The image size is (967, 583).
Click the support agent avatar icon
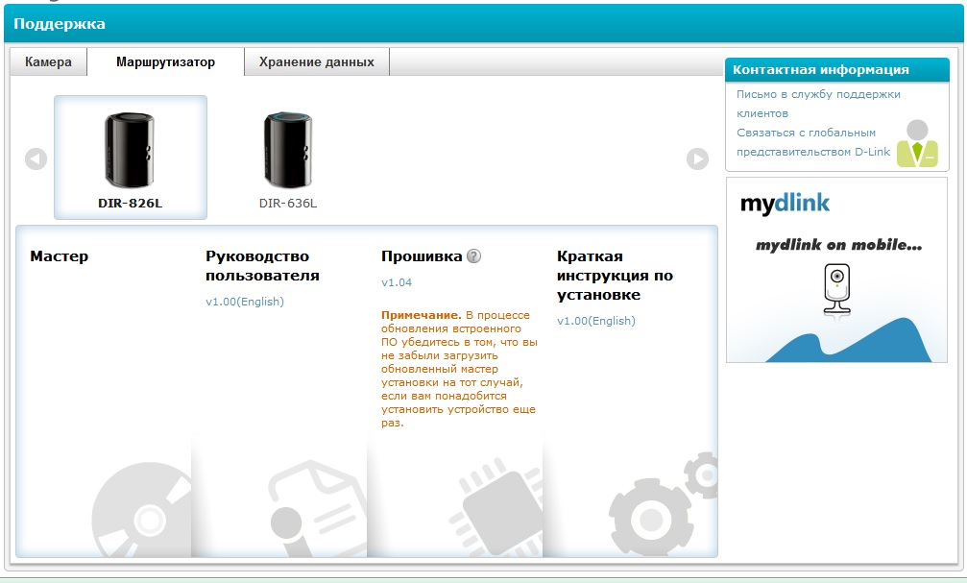coord(917,144)
